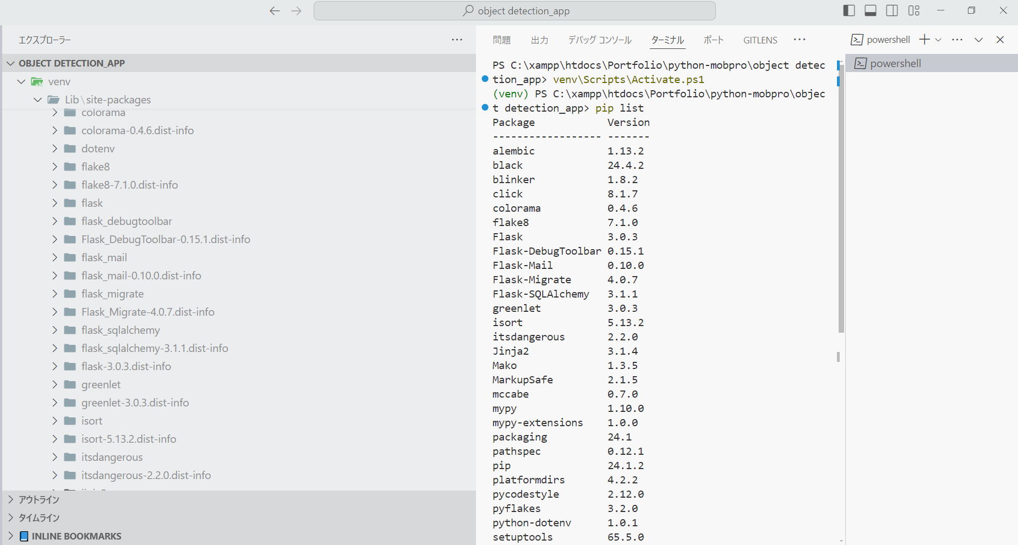This screenshot has width=1018, height=545.
Task: Click the greenlet folder icon
Action: coord(70,384)
